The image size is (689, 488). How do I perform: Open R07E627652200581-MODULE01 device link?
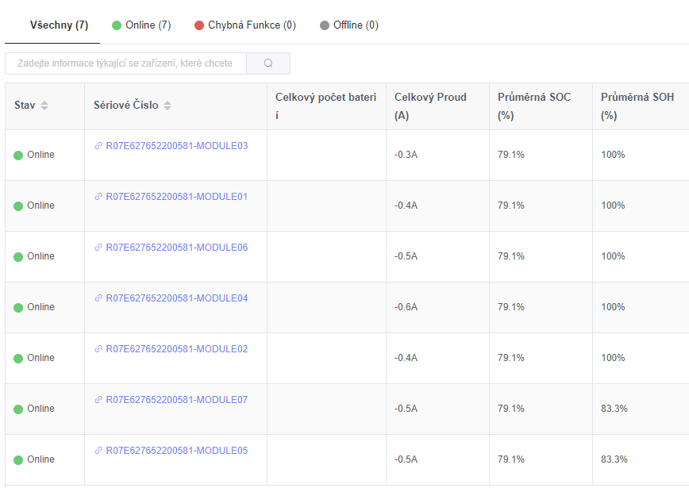pos(176,197)
